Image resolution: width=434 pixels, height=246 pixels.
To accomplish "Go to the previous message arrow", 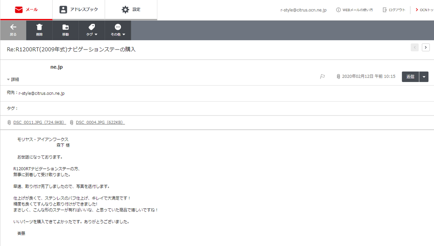I will tap(414, 47).
